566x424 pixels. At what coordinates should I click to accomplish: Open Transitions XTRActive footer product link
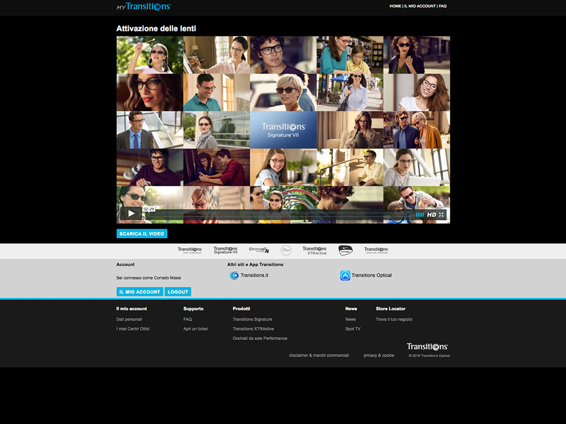coord(253,329)
